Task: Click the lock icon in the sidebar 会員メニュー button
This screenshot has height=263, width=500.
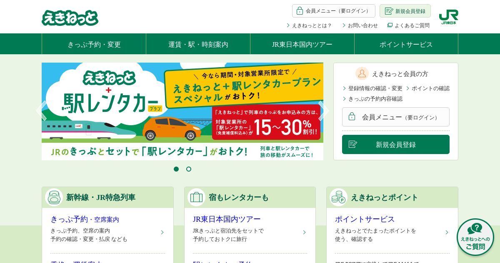Action: [352, 116]
